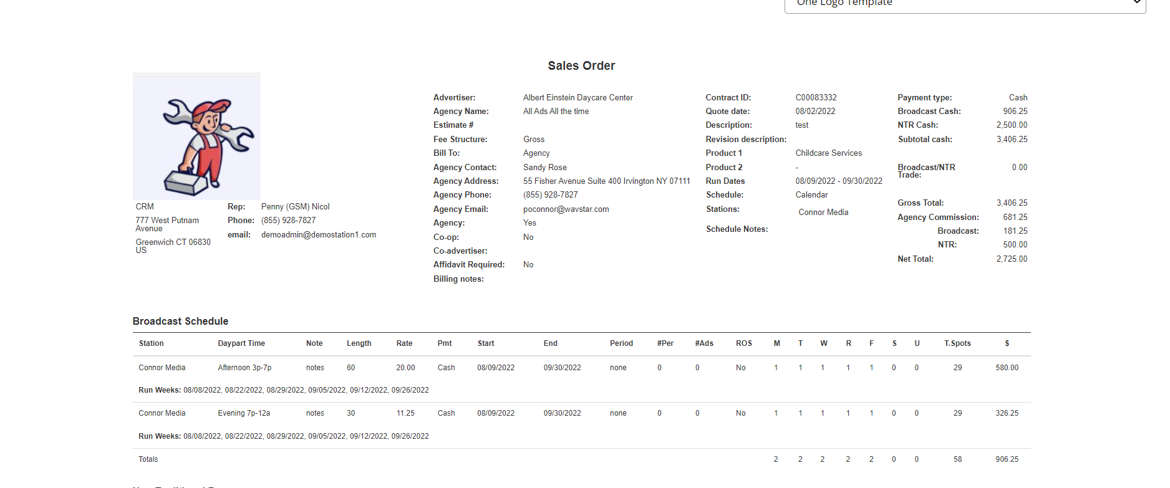Click the Broadcast Schedule heading
The width and height of the screenshot is (1170, 488).
tap(180, 322)
